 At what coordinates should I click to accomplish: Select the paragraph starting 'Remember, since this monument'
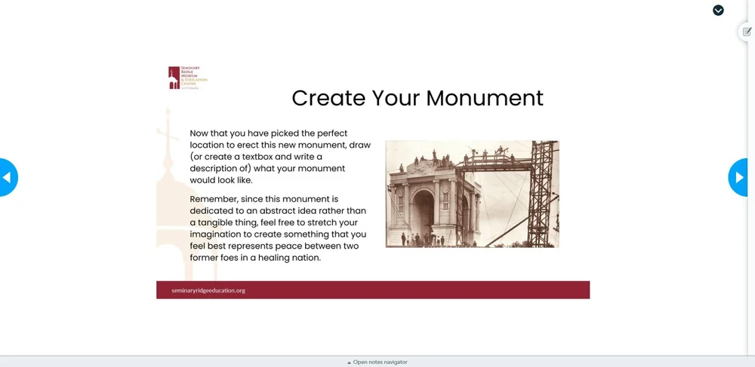(x=279, y=228)
